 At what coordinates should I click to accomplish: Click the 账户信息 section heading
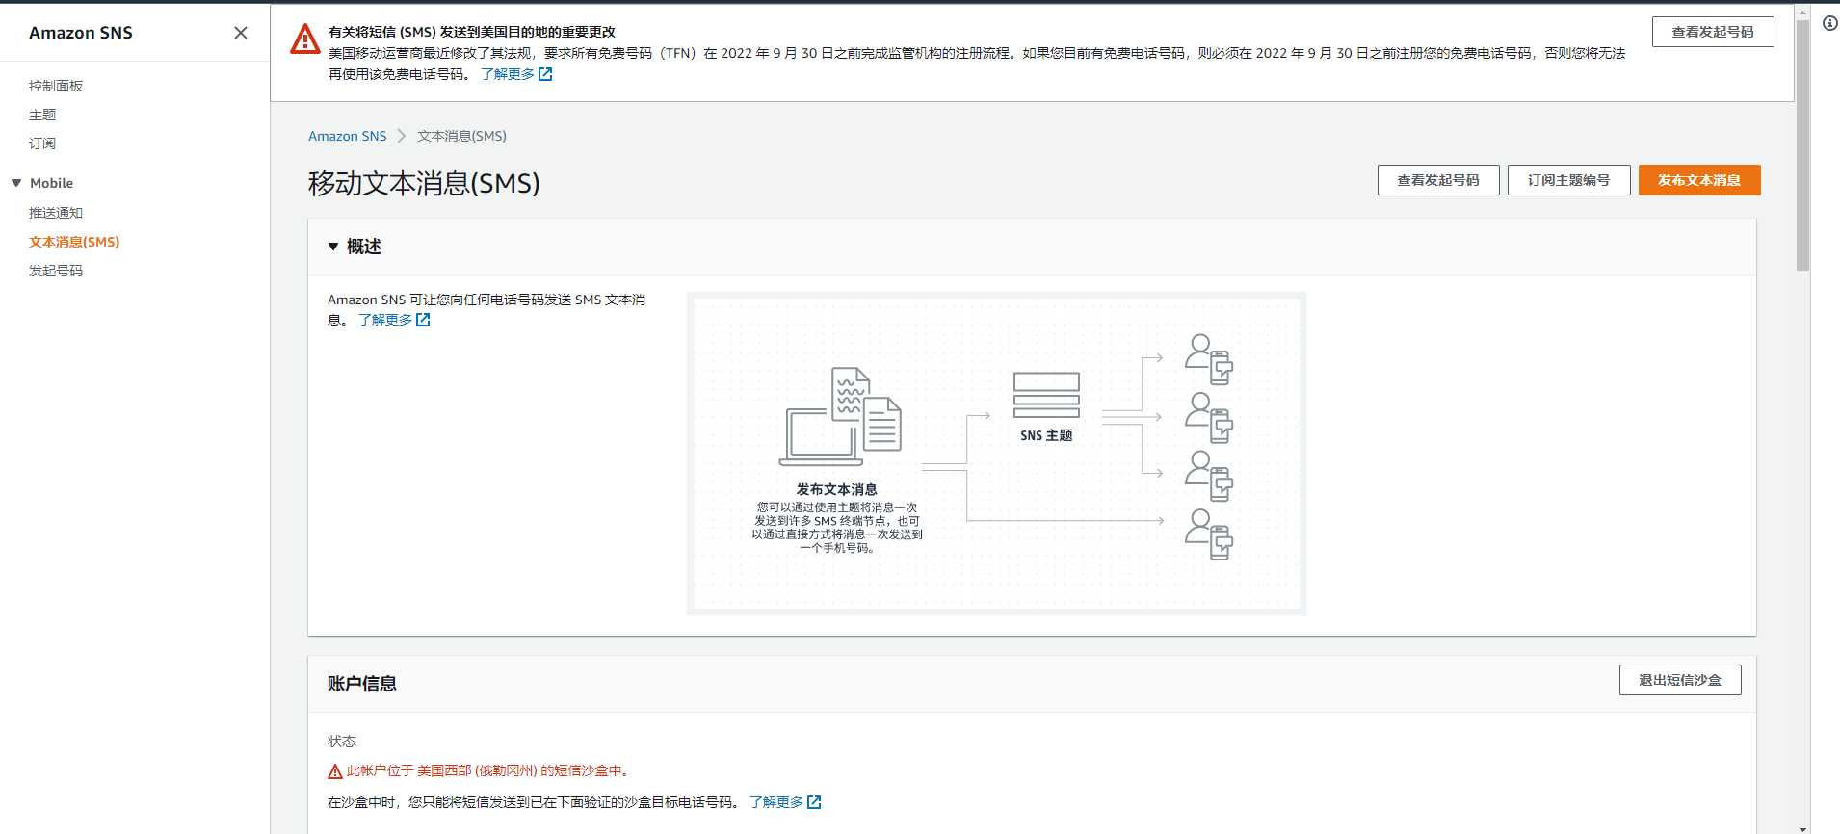[x=362, y=684]
